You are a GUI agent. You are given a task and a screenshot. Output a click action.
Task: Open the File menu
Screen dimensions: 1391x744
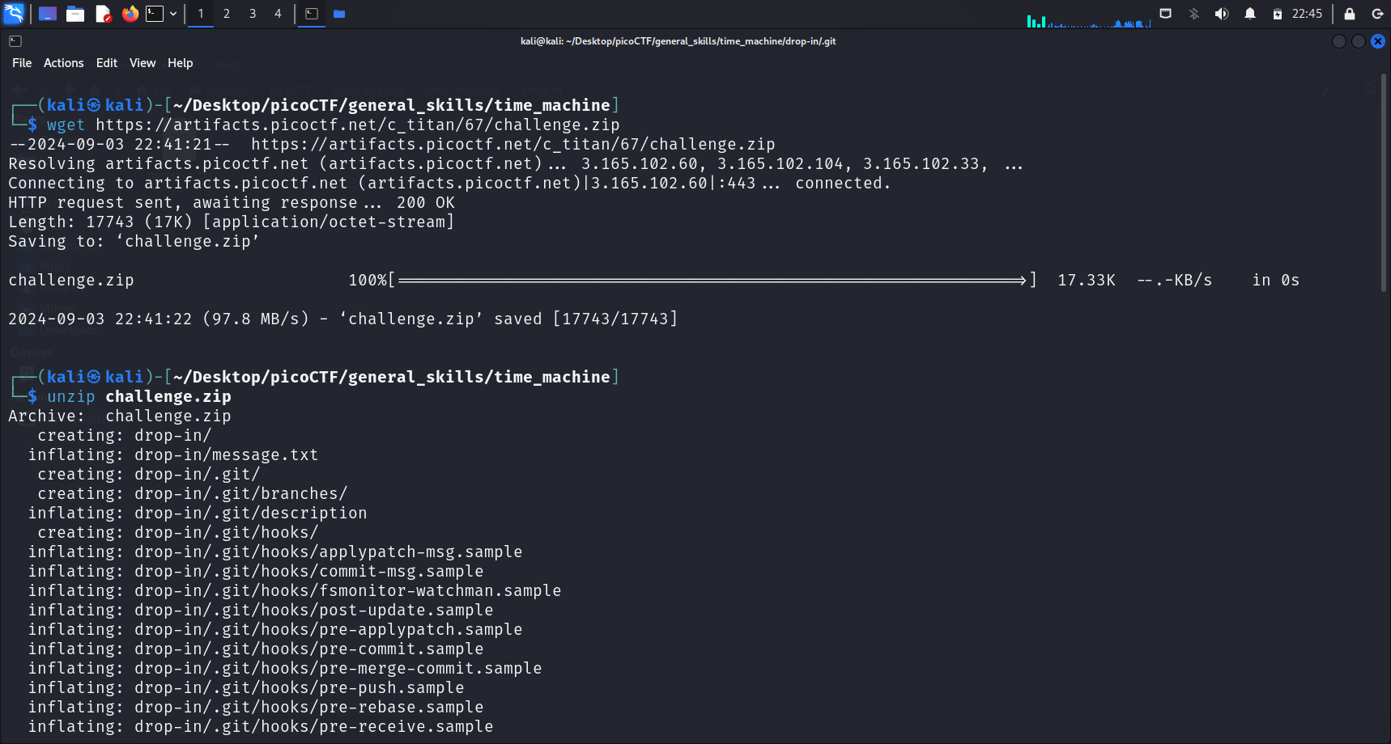point(22,63)
